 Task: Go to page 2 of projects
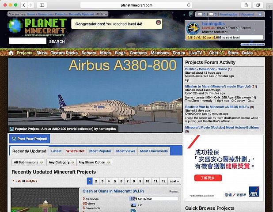coord(96,181)
